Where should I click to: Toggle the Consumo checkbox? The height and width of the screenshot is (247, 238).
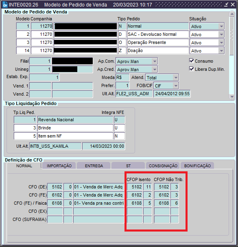pos(192,61)
